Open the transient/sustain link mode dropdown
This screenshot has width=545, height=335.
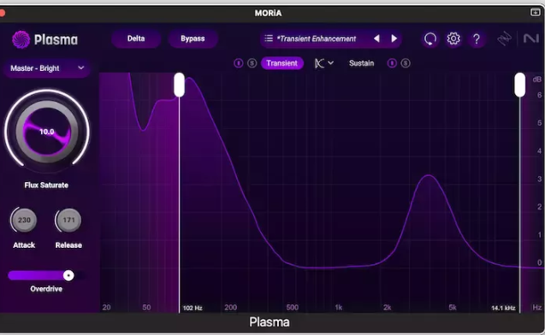click(x=324, y=63)
